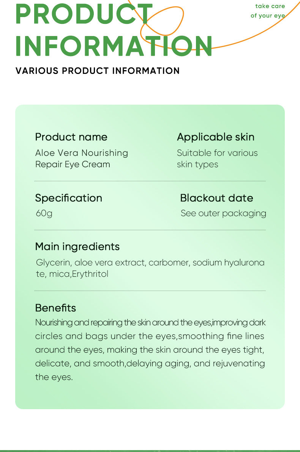
Task: Select the 'Main ingredients' label
Action: click(x=77, y=246)
